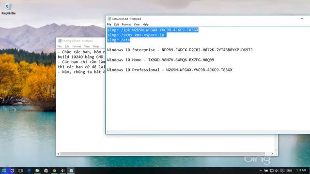310x174 pixels.
Task: Click the Windows 10 Enterprise key line
Action: click(180, 50)
